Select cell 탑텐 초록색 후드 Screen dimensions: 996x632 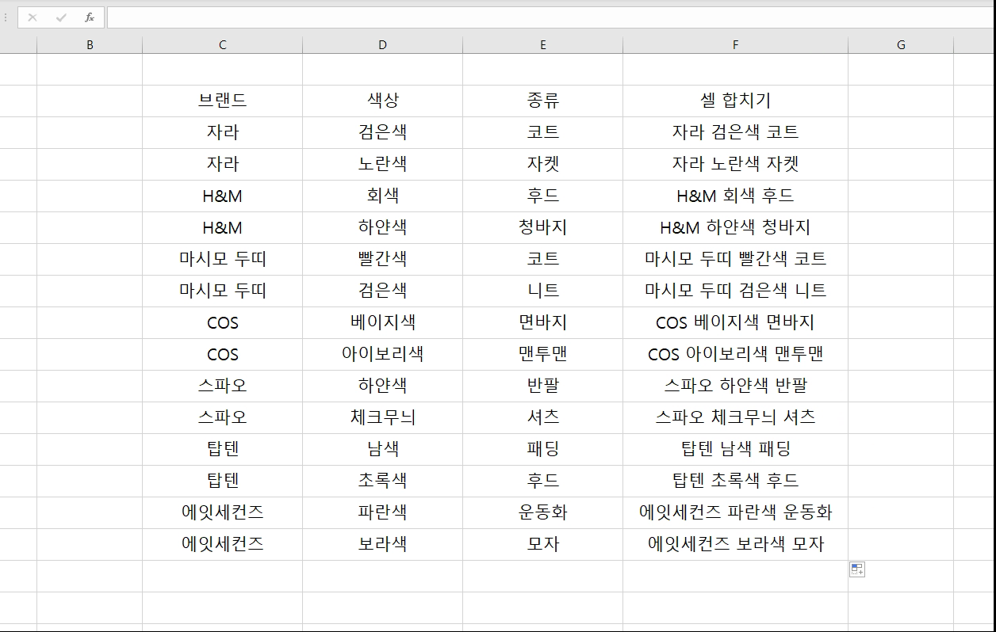tap(735, 481)
